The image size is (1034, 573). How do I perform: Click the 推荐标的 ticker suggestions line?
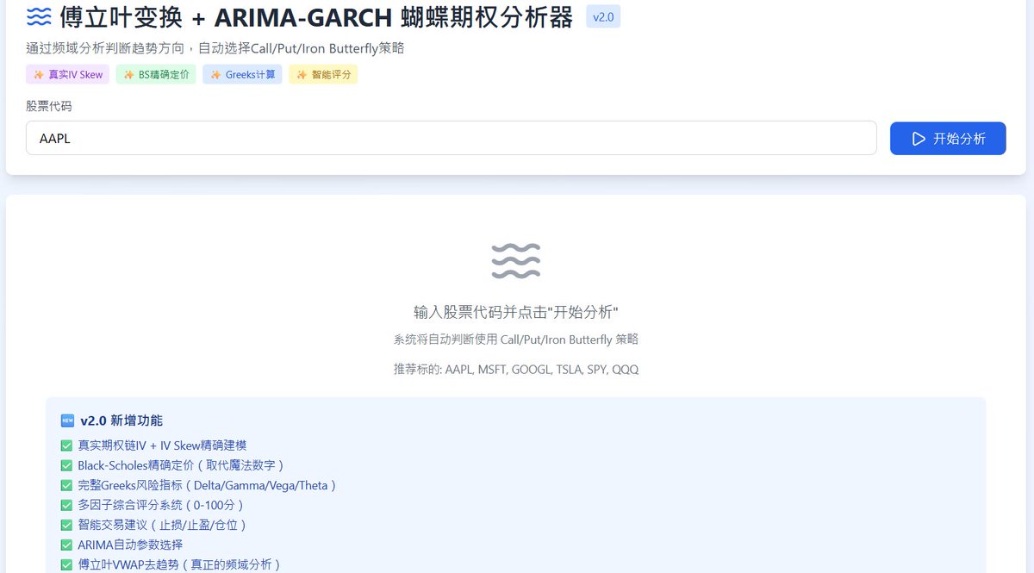(516, 369)
